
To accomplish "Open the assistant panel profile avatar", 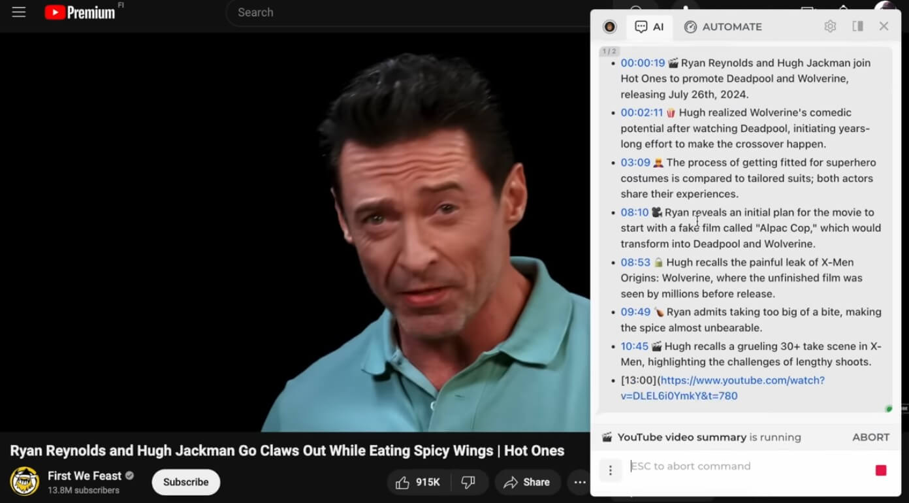I will [610, 27].
